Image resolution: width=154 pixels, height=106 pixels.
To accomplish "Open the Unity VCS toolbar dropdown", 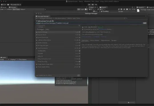I will (x=16, y=5).
